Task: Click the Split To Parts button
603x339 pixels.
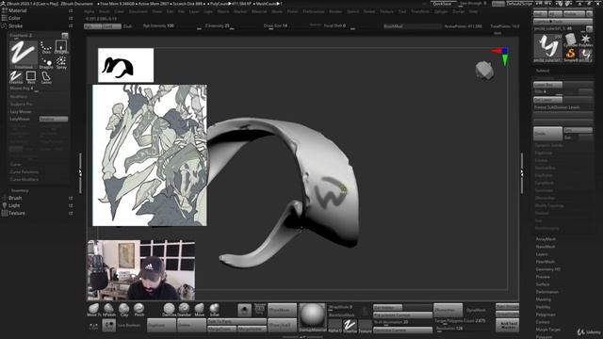Action: (236, 321)
